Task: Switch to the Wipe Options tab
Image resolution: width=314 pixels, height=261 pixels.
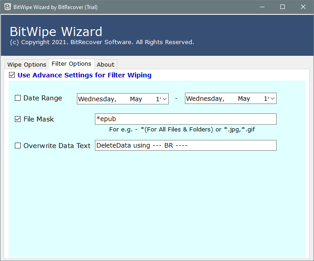Action: (x=27, y=64)
